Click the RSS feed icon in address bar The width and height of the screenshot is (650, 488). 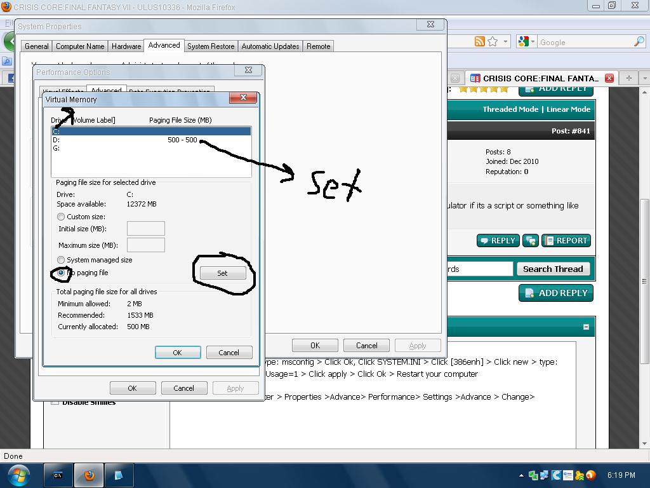click(480, 41)
